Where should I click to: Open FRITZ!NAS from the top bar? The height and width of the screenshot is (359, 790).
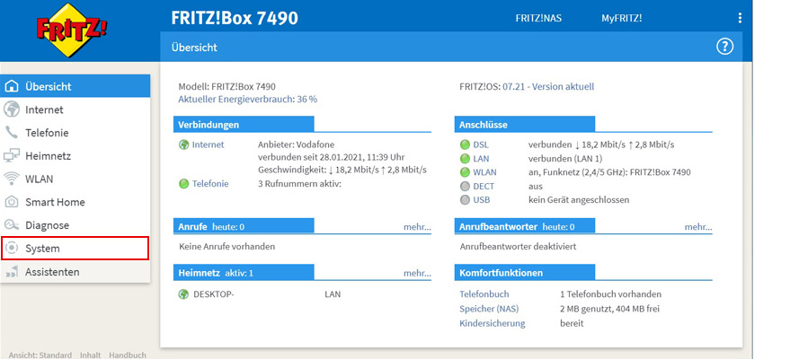pyautogui.click(x=538, y=18)
